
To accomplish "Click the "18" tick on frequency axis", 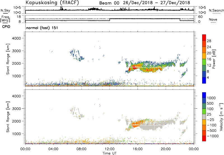I will tap(19, 17).
